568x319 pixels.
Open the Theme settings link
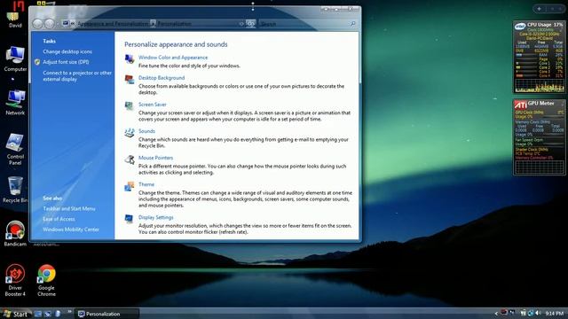(146, 184)
